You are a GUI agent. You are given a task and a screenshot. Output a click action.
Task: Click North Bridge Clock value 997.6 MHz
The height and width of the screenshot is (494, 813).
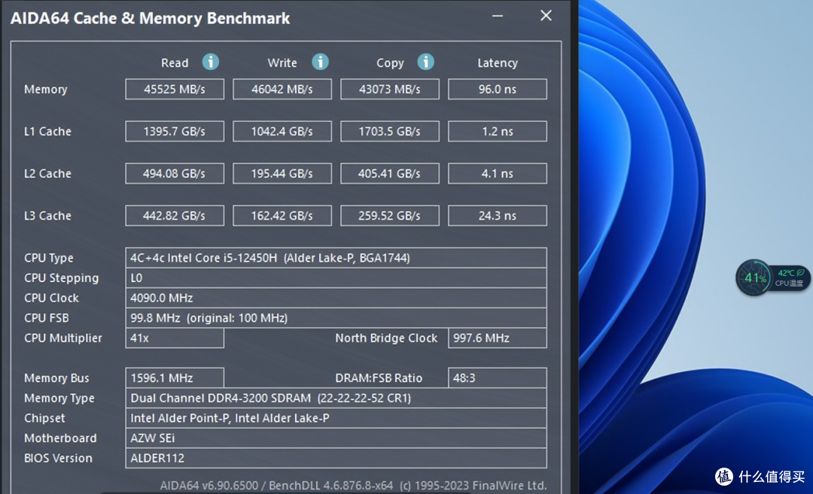tap(498, 338)
